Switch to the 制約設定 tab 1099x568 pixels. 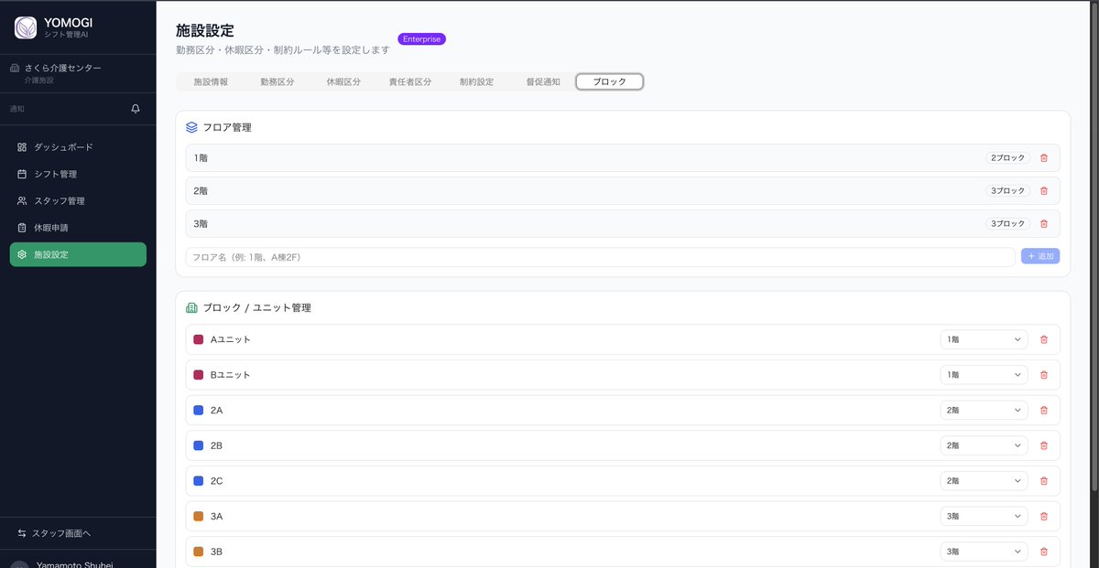click(476, 81)
